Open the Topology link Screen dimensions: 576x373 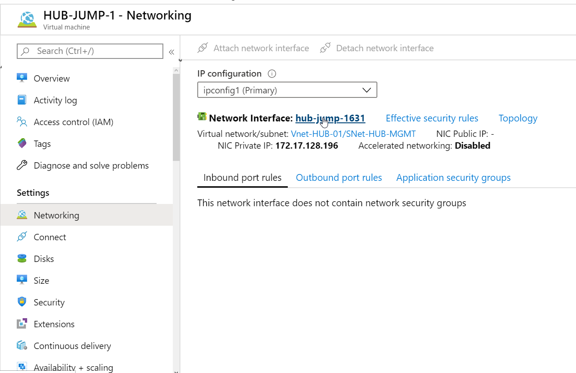(518, 118)
